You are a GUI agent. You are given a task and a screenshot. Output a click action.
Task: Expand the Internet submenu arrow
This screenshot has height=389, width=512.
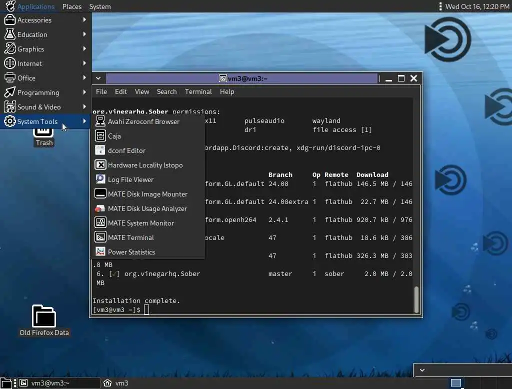(84, 63)
